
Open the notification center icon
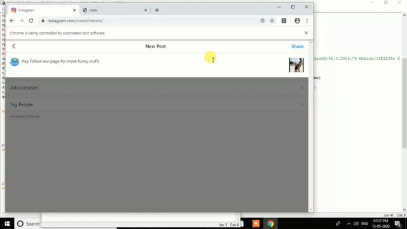[397, 223]
